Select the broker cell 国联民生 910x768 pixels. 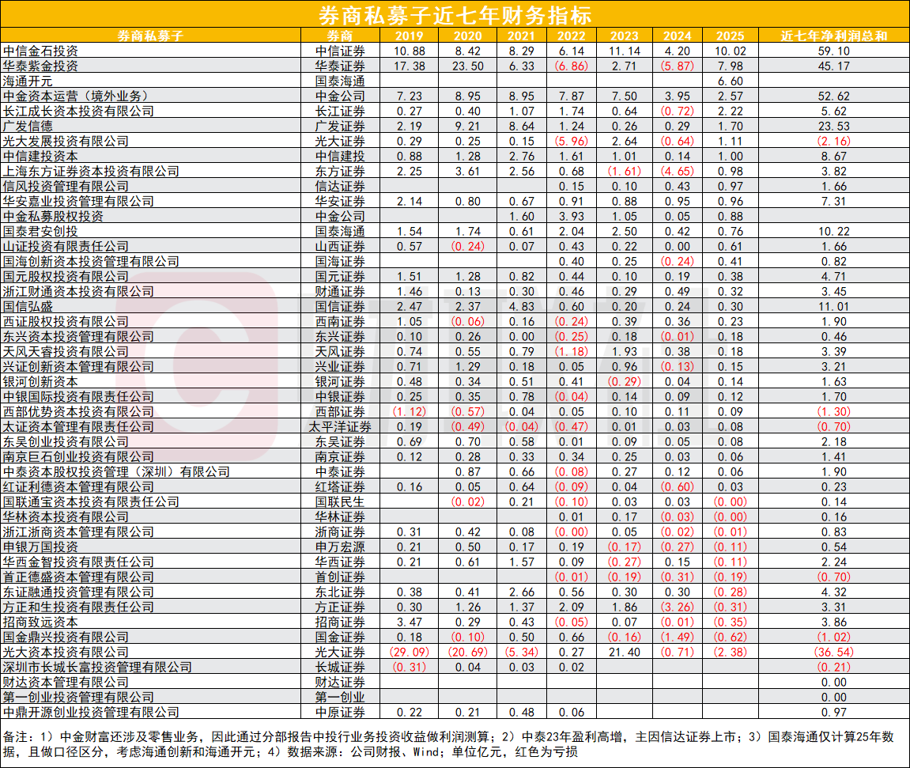[340, 502]
